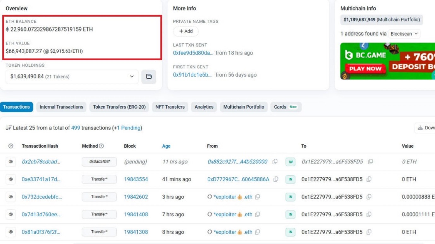Open the Internal Transactions tab
435x244 pixels.
[x=61, y=107]
